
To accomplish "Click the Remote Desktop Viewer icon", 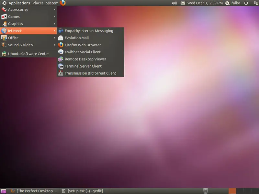I will tap(61, 59).
